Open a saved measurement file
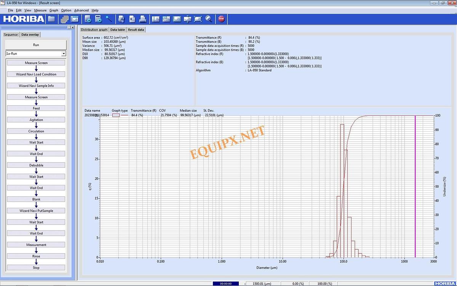The width and height of the screenshot is (457, 286). (x=51, y=18)
